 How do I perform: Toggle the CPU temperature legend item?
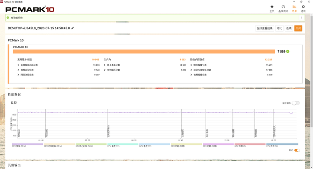(x=122, y=145)
